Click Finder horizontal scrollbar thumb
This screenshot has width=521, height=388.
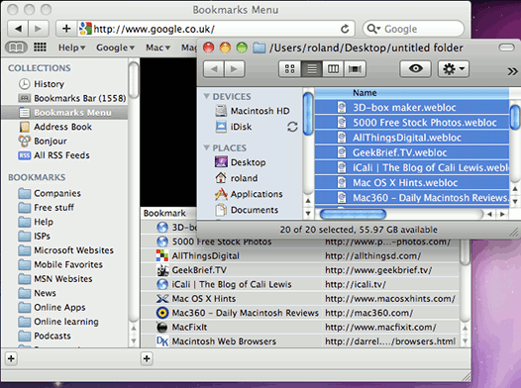coord(353,214)
